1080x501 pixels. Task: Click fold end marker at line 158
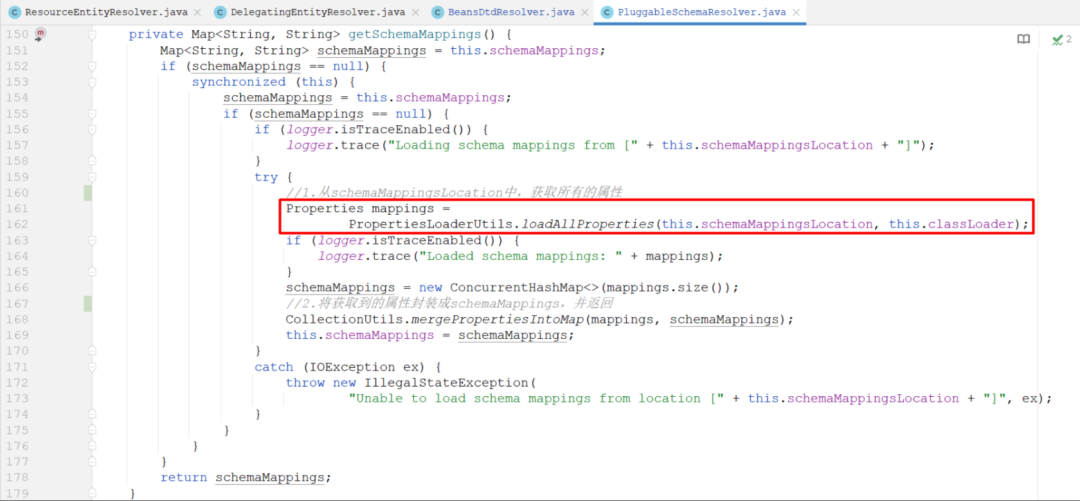click(92, 161)
